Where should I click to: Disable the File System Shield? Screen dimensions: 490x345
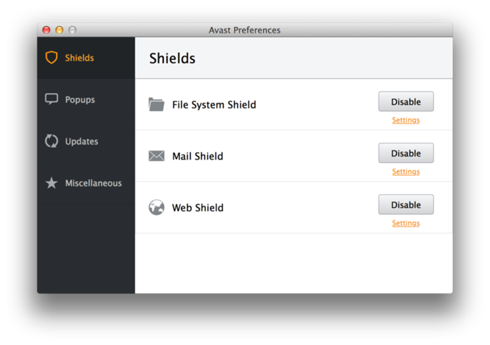[x=406, y=102]
